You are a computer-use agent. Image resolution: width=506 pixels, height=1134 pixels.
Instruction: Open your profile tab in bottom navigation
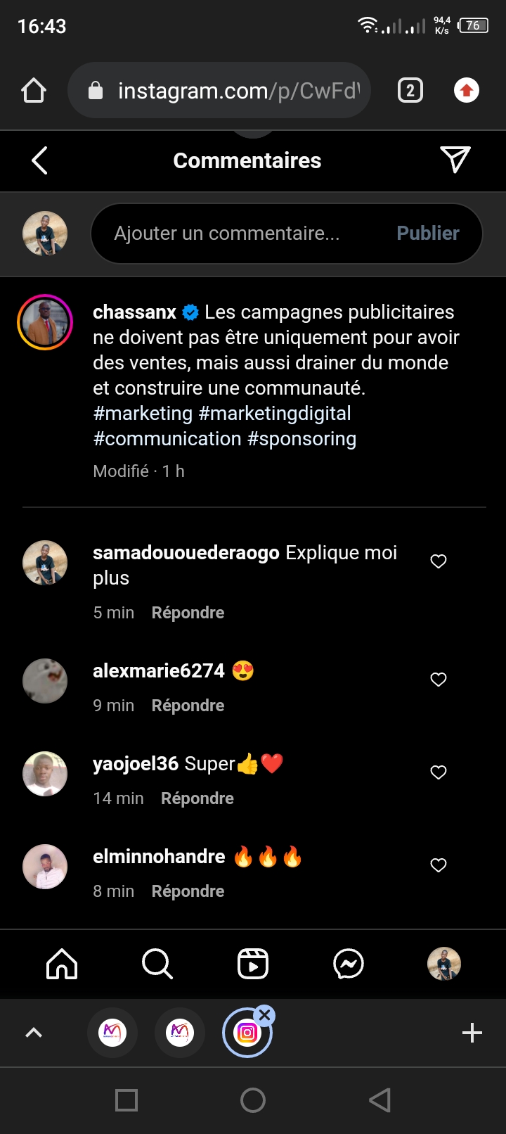(444, 964)
